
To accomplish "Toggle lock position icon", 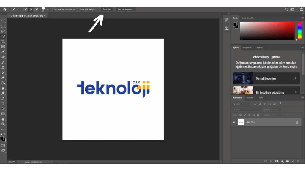I will tap(249, 115).
